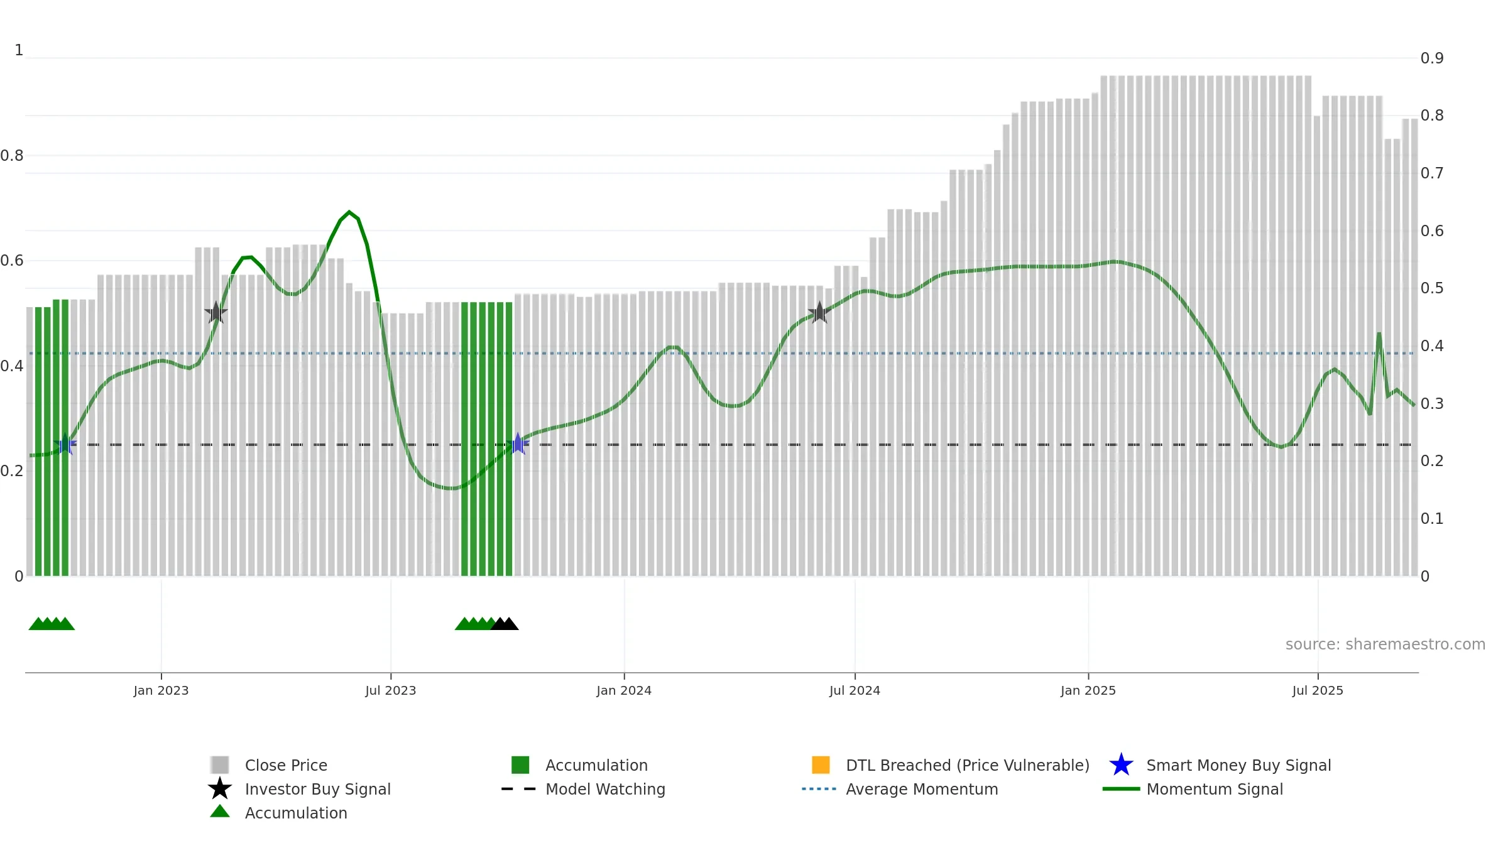Click the black triangles below the chart
This screenshot has width=1508, height=848.
coord(505,624)
